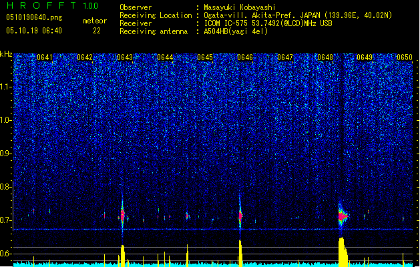
Task: Click the meteor echo below the 0643 marker
Action: pyautogui.click(x=123, y=215)
